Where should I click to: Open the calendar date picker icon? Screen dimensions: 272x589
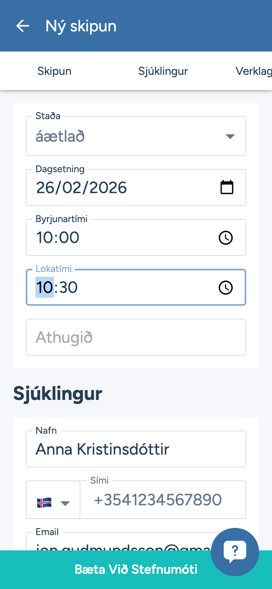point(227,187)
